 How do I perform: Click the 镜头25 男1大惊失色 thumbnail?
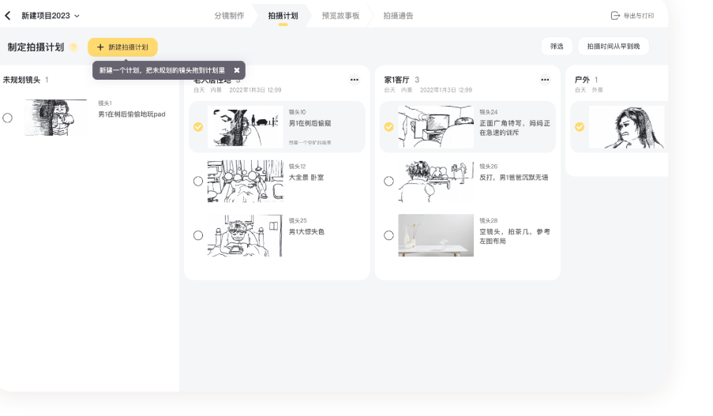pyautogui.click(x=245, y=235)
